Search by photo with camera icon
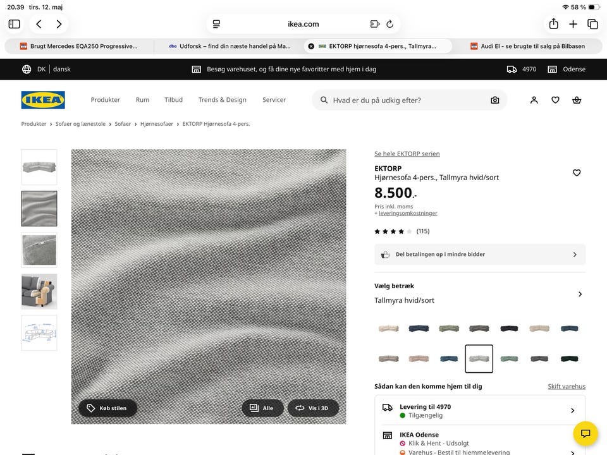Viewport: 607px width, 455px height. click(494, 100)
